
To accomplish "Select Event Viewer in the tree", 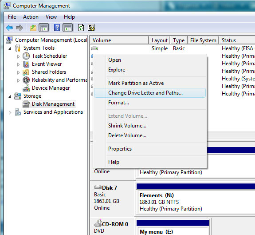I will [47, 64].
